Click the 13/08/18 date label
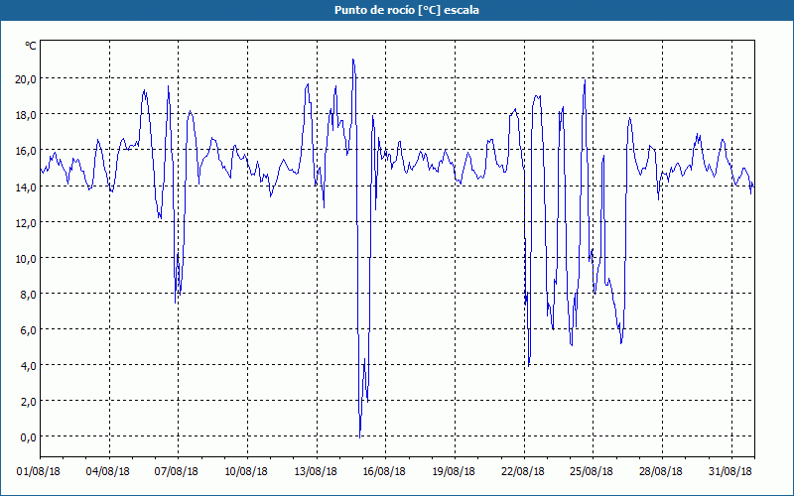794x496 pixels. (316, 471)
